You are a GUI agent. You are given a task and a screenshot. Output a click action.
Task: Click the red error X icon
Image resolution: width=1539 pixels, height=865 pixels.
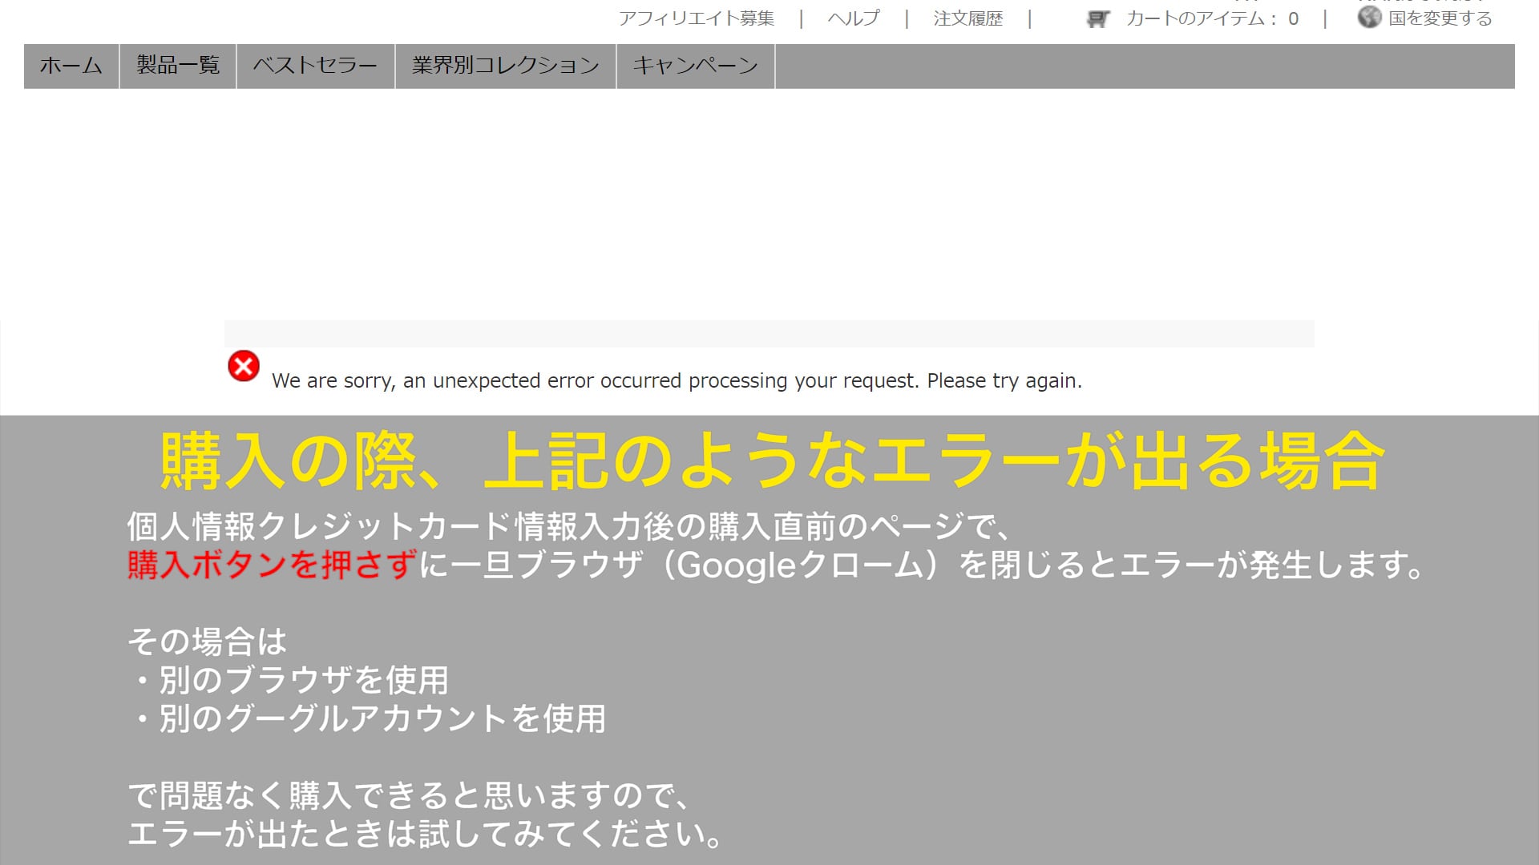244,366
